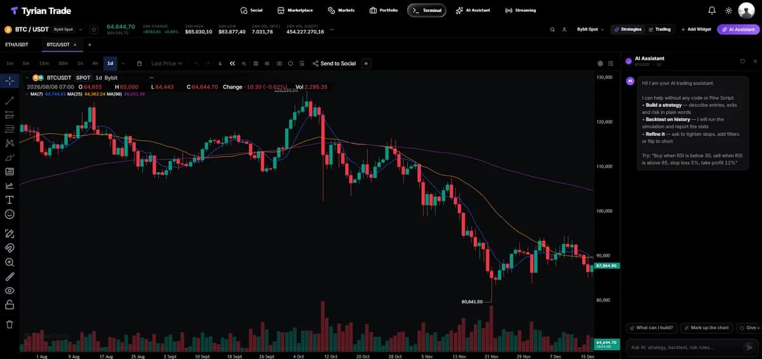The image size is (762, 359).
Task: Expand more timeframes dropdown arrow
Action: tap(123, 64)
